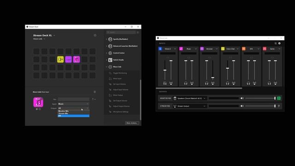Click the Control Center plugin icon
295x166 pixels.
(x=110, y=53)
